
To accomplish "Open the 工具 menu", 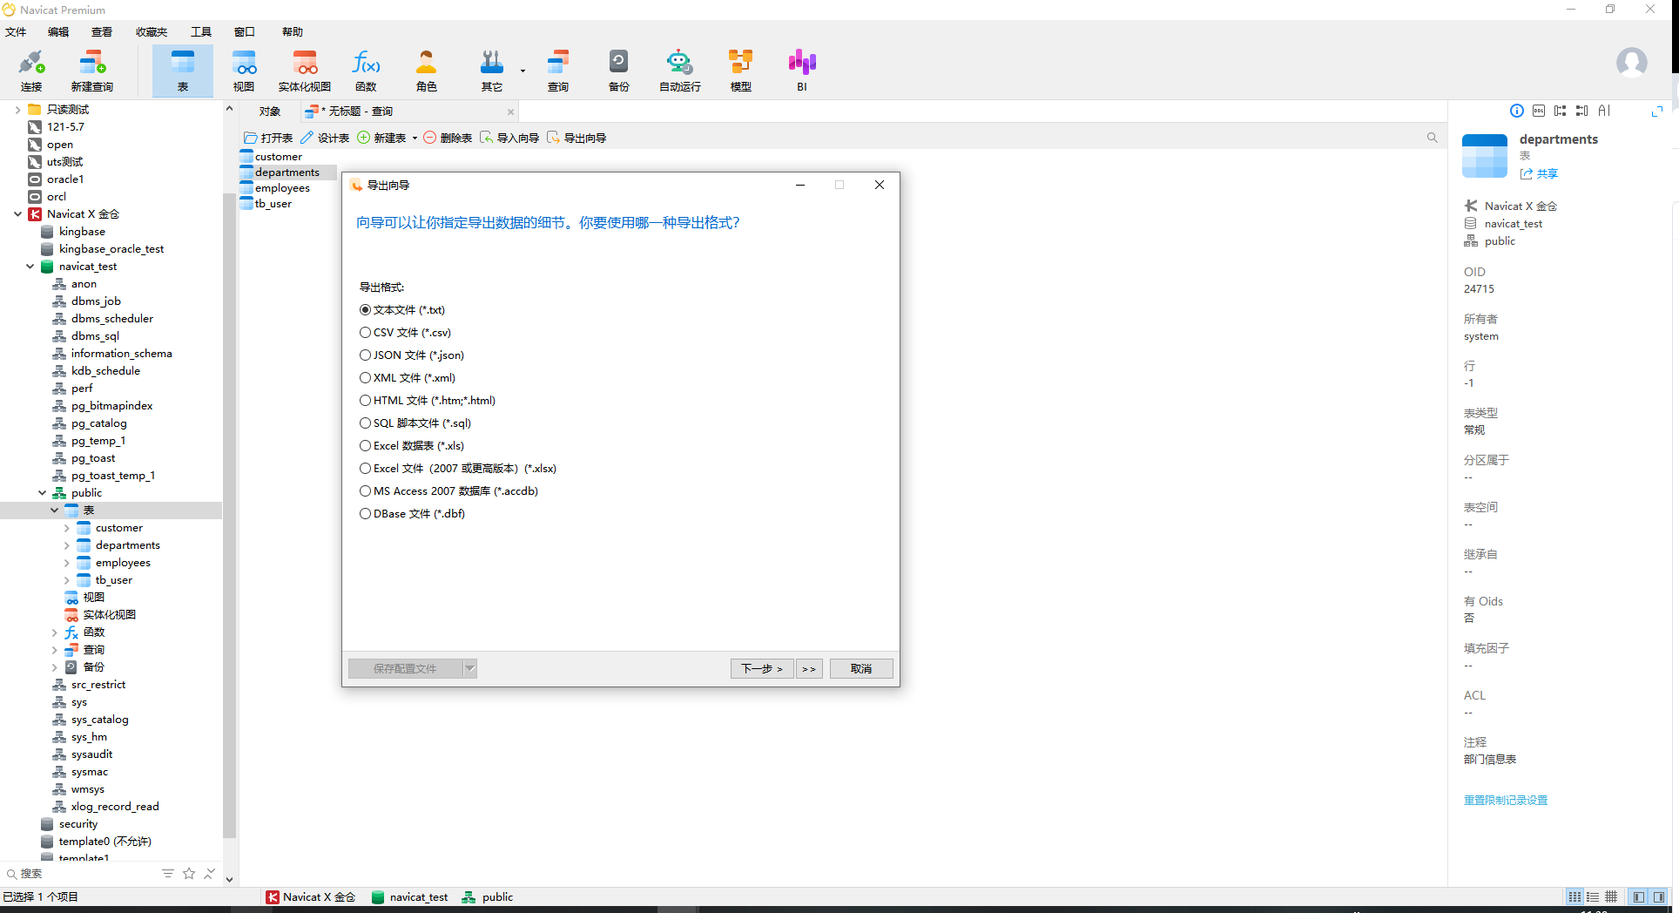I will (x=201, y=32).
